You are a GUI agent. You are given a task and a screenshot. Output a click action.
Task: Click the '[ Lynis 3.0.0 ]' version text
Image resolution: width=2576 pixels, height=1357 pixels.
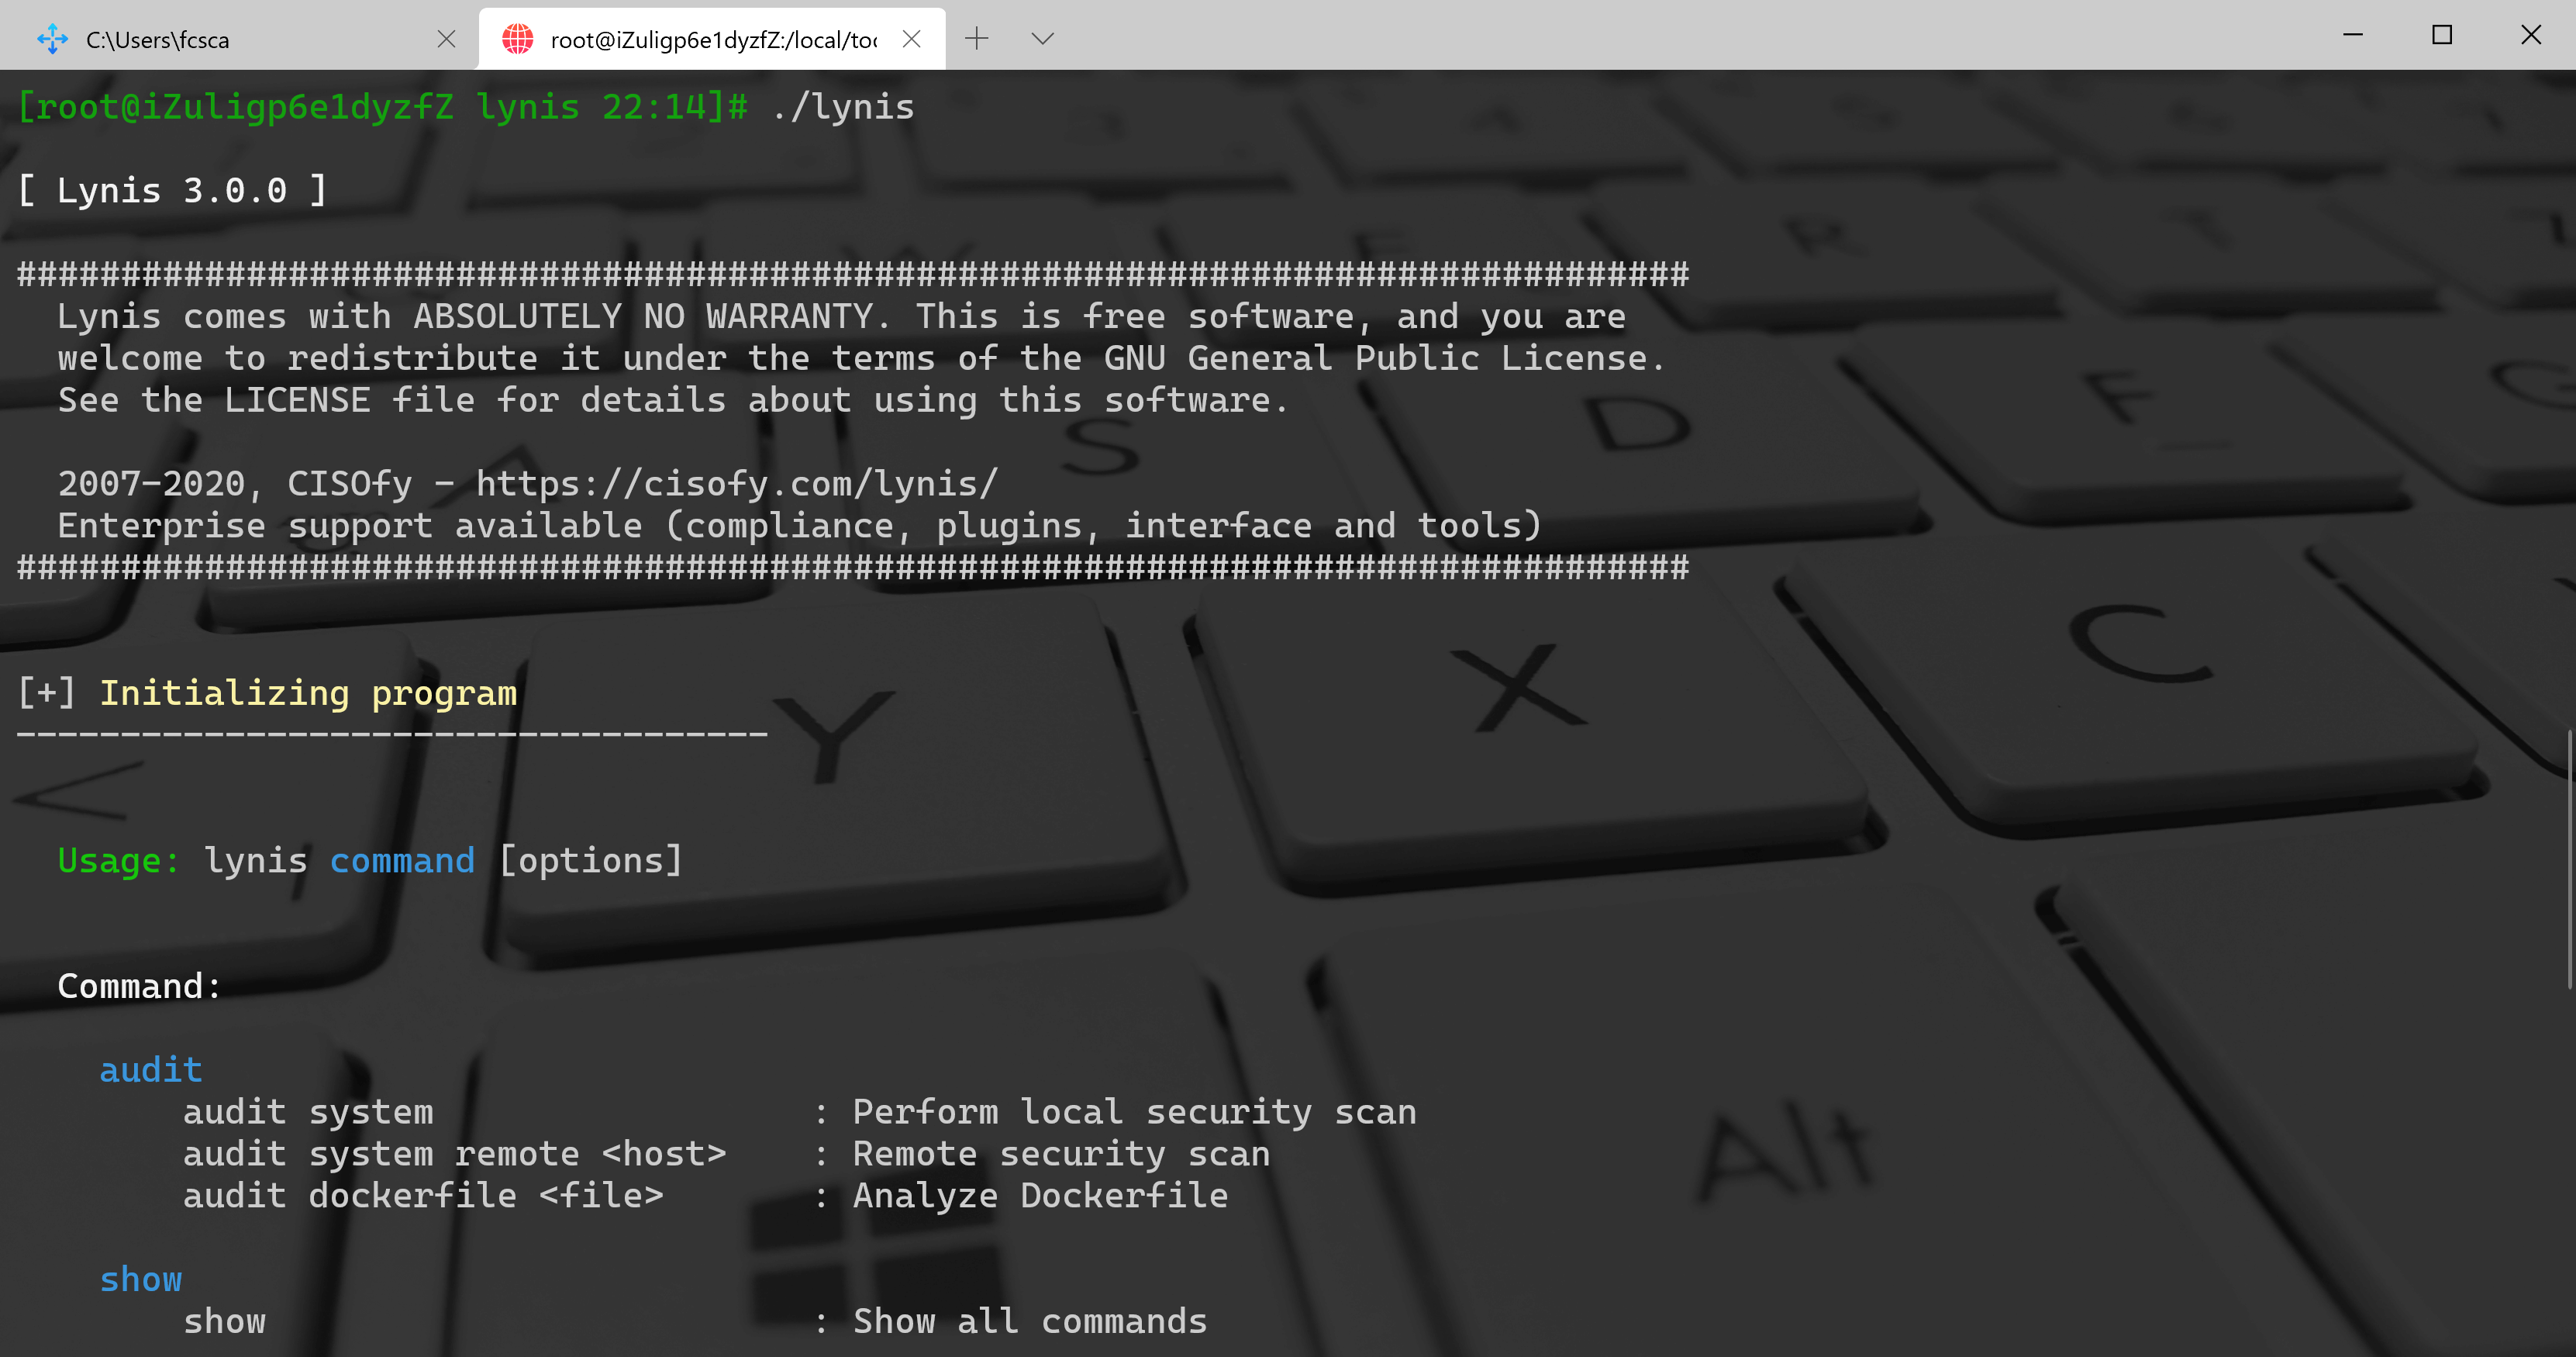click(172, 190)
